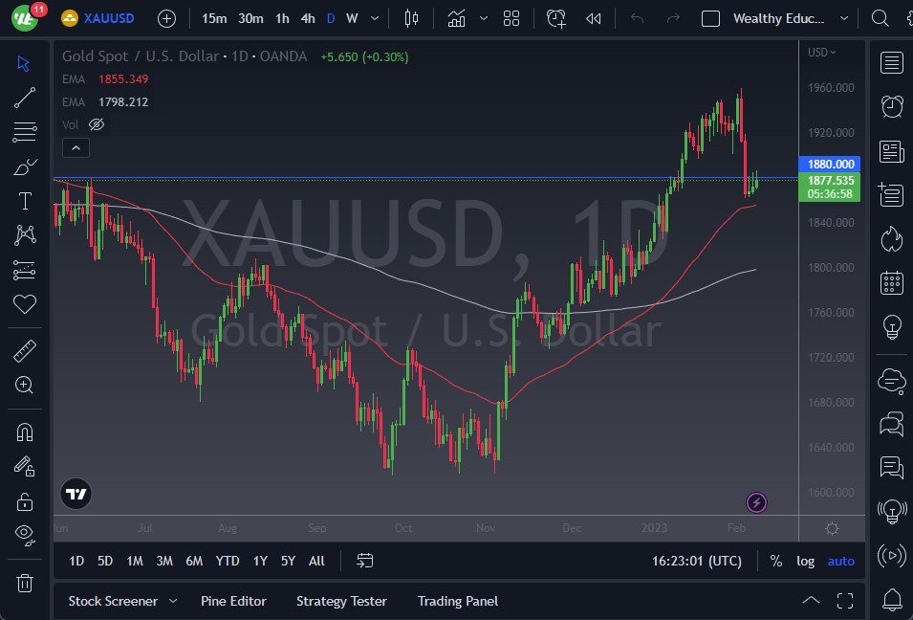The width and height of the screenshot is (913, 620).
Task: Click the heart favorites icon
Action: point(24,303)
